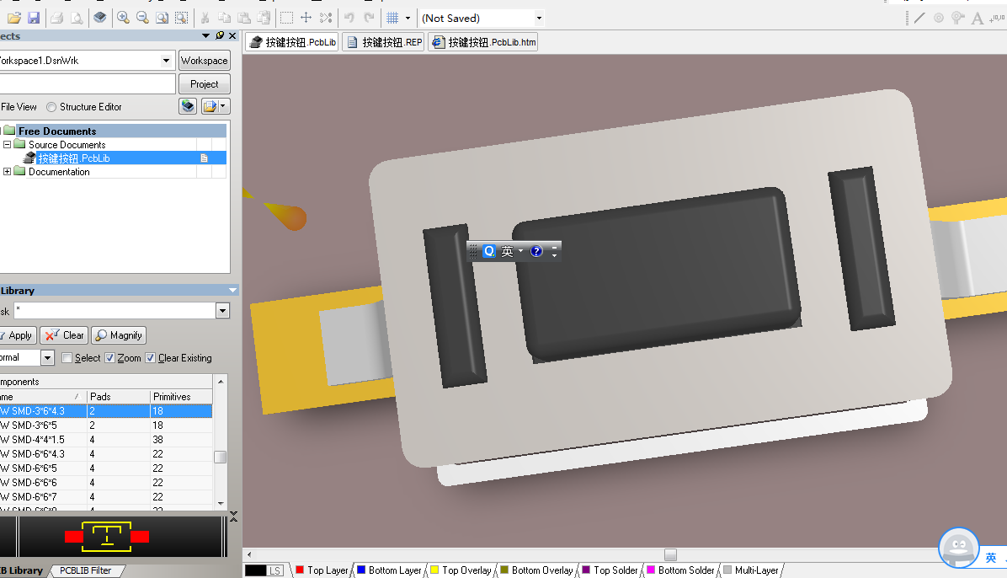Select the dashed rectangle selection tool

[286, 18]
